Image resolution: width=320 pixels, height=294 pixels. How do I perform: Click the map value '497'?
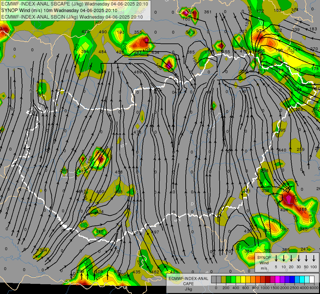155,232
